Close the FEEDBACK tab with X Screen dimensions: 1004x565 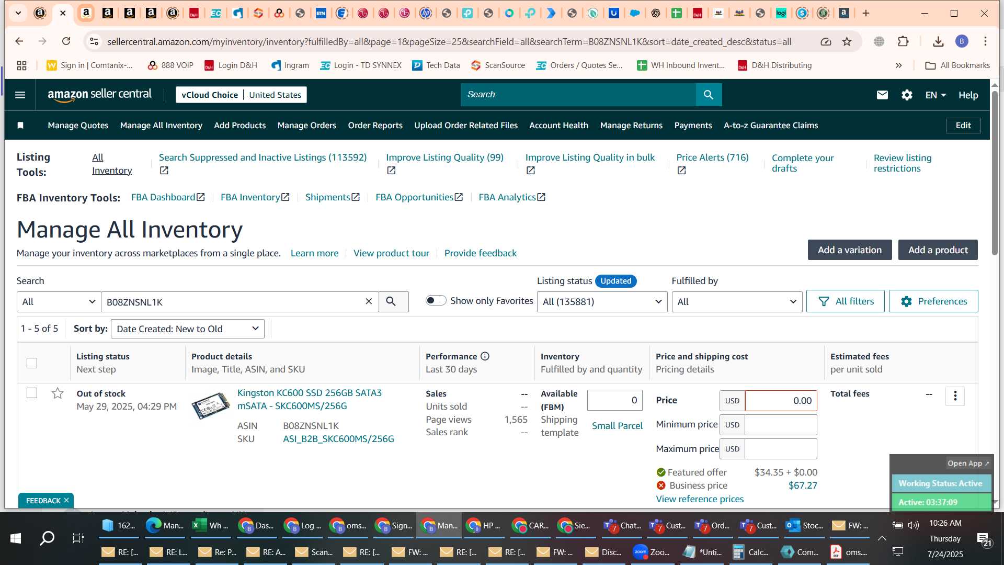[66, 500]
